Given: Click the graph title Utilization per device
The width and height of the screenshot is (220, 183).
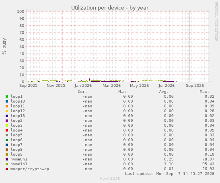Looking at the screenshot, I should click(110, 8).
